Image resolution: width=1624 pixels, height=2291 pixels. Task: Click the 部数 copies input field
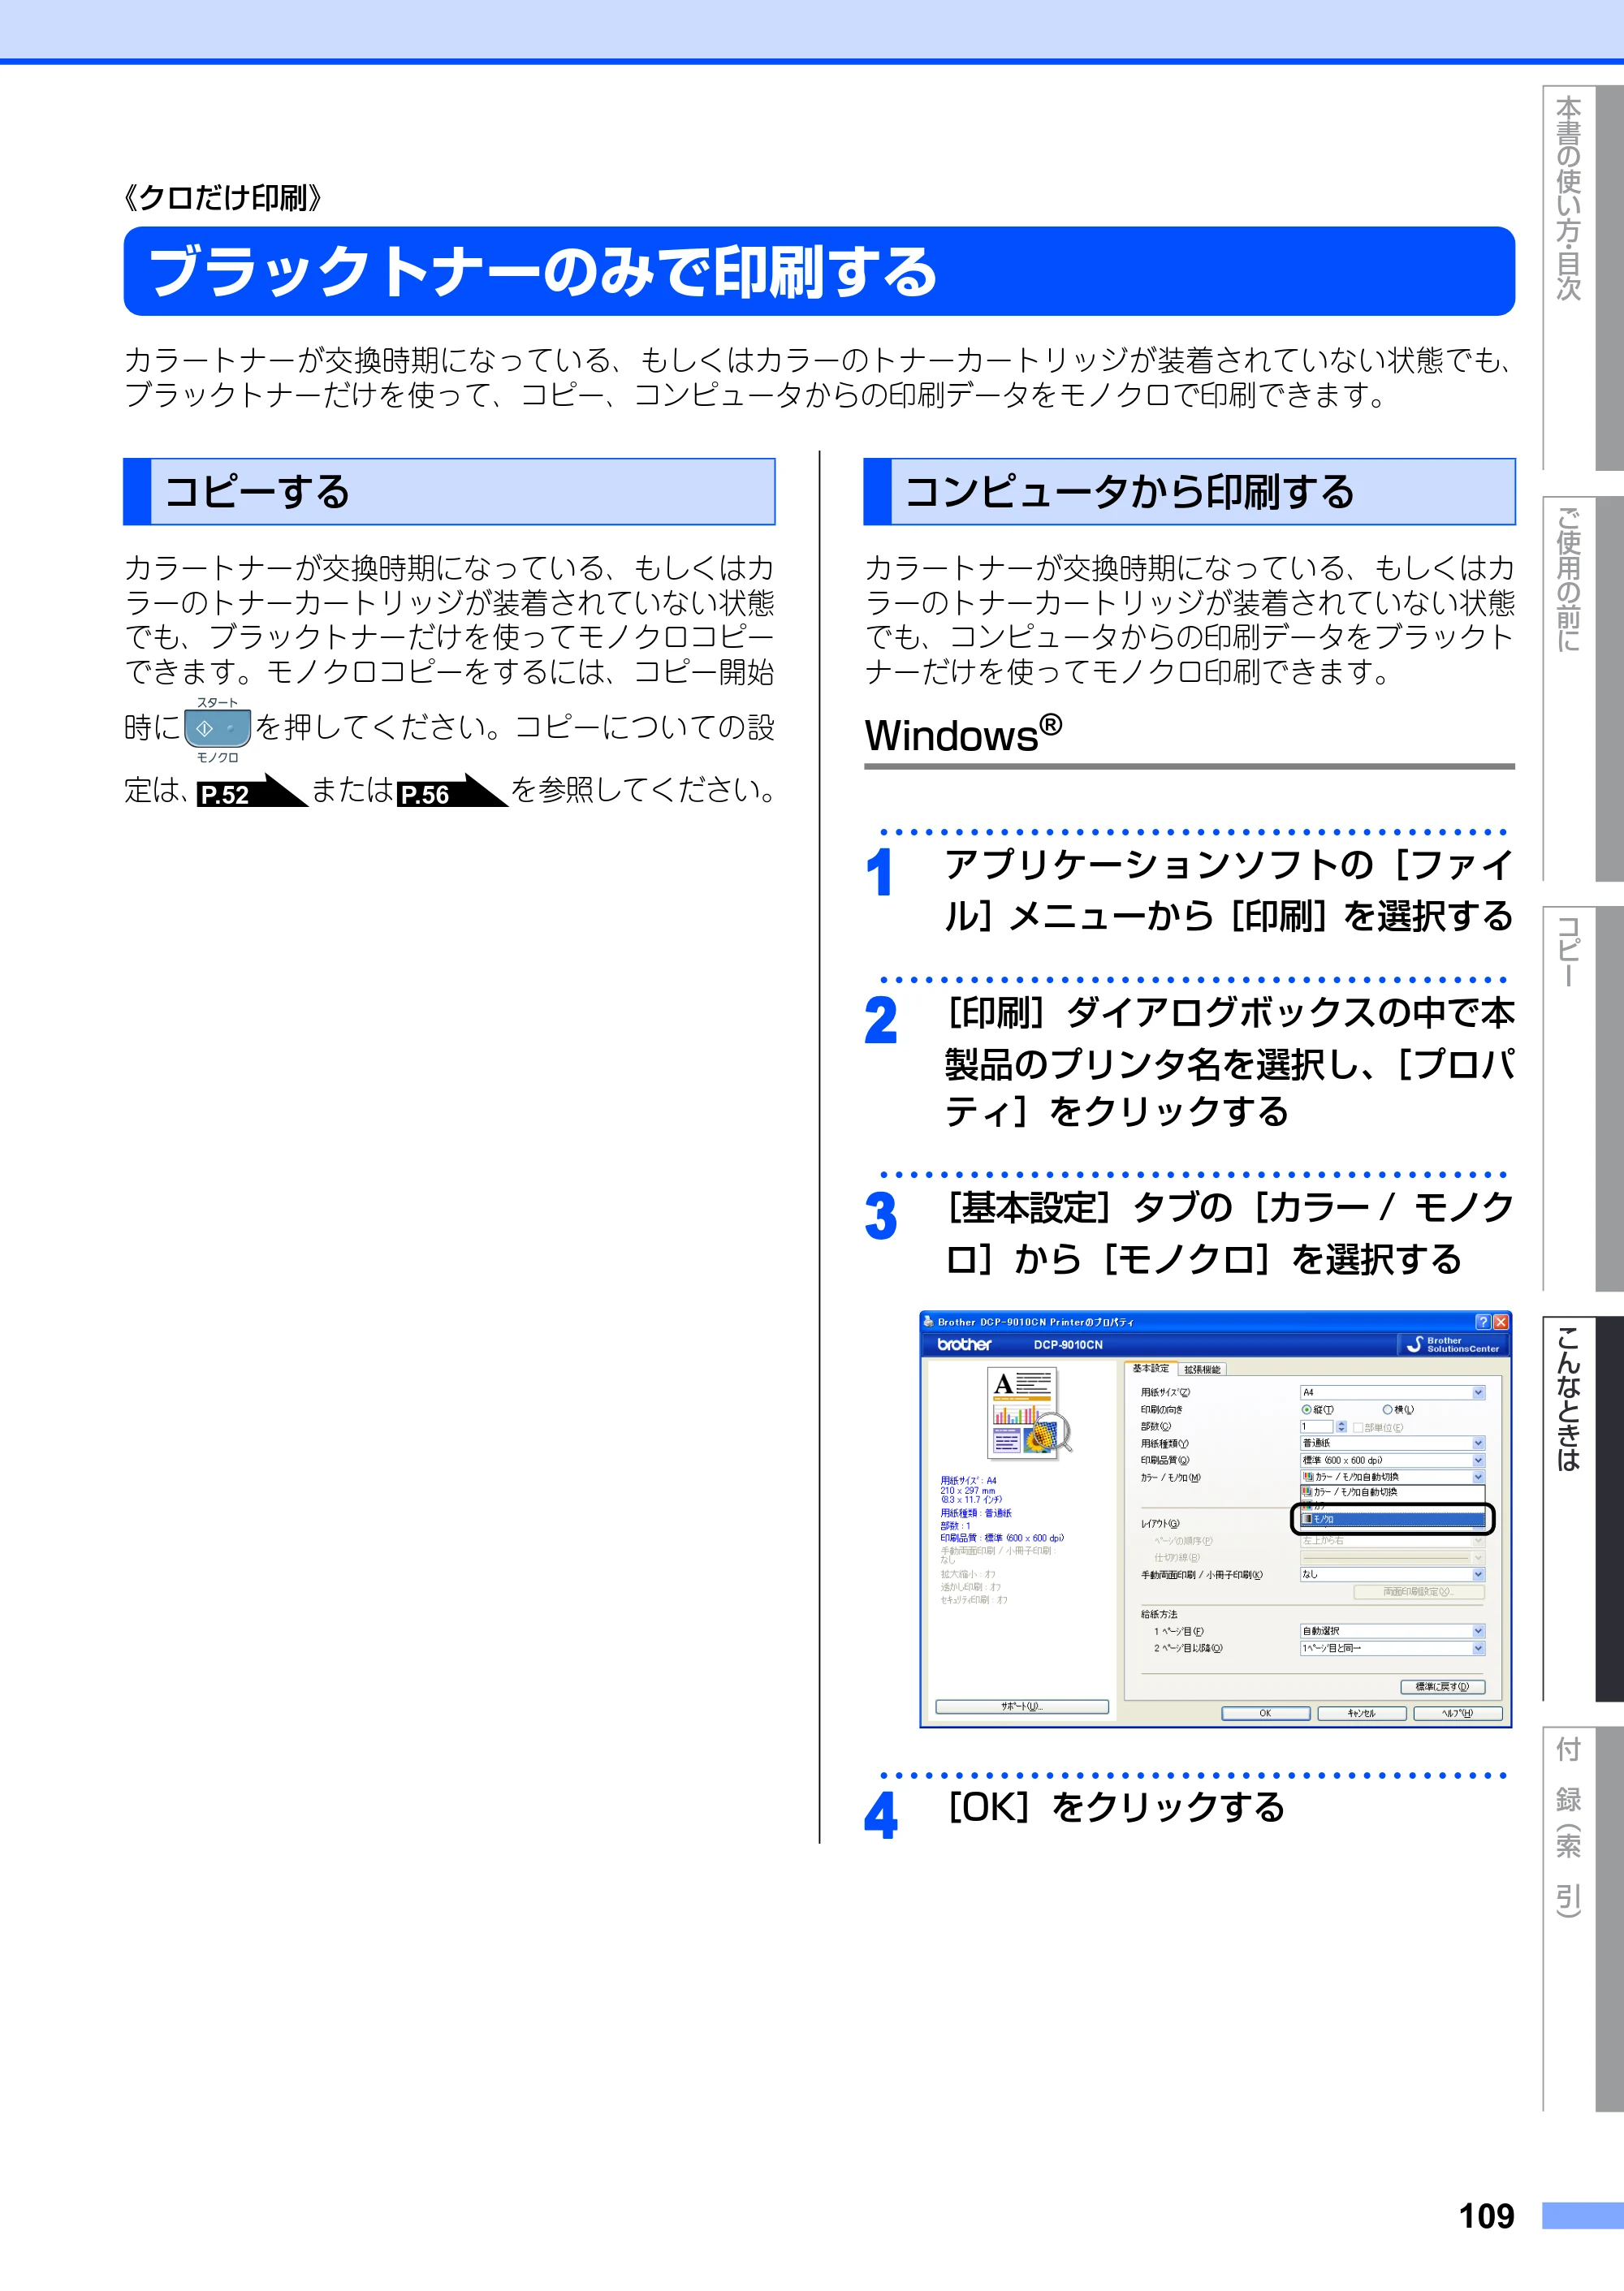(1316, 1426)
